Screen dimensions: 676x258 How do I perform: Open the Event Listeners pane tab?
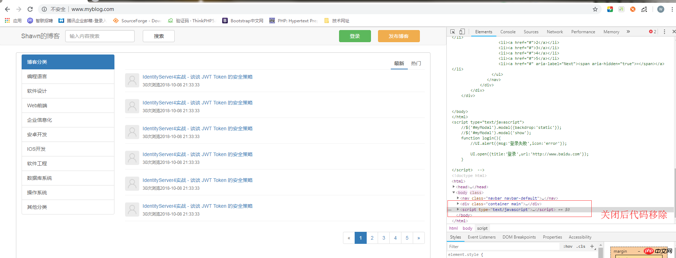481,237
